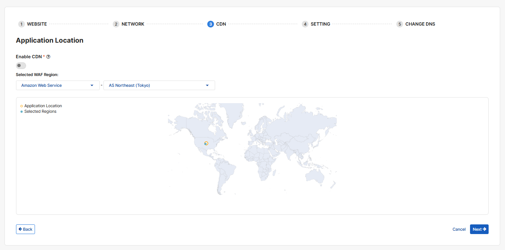The height and width of the screenshot is (250, 505).
Task: Go to the WEBSITE step label
Action: pos(37,24)
